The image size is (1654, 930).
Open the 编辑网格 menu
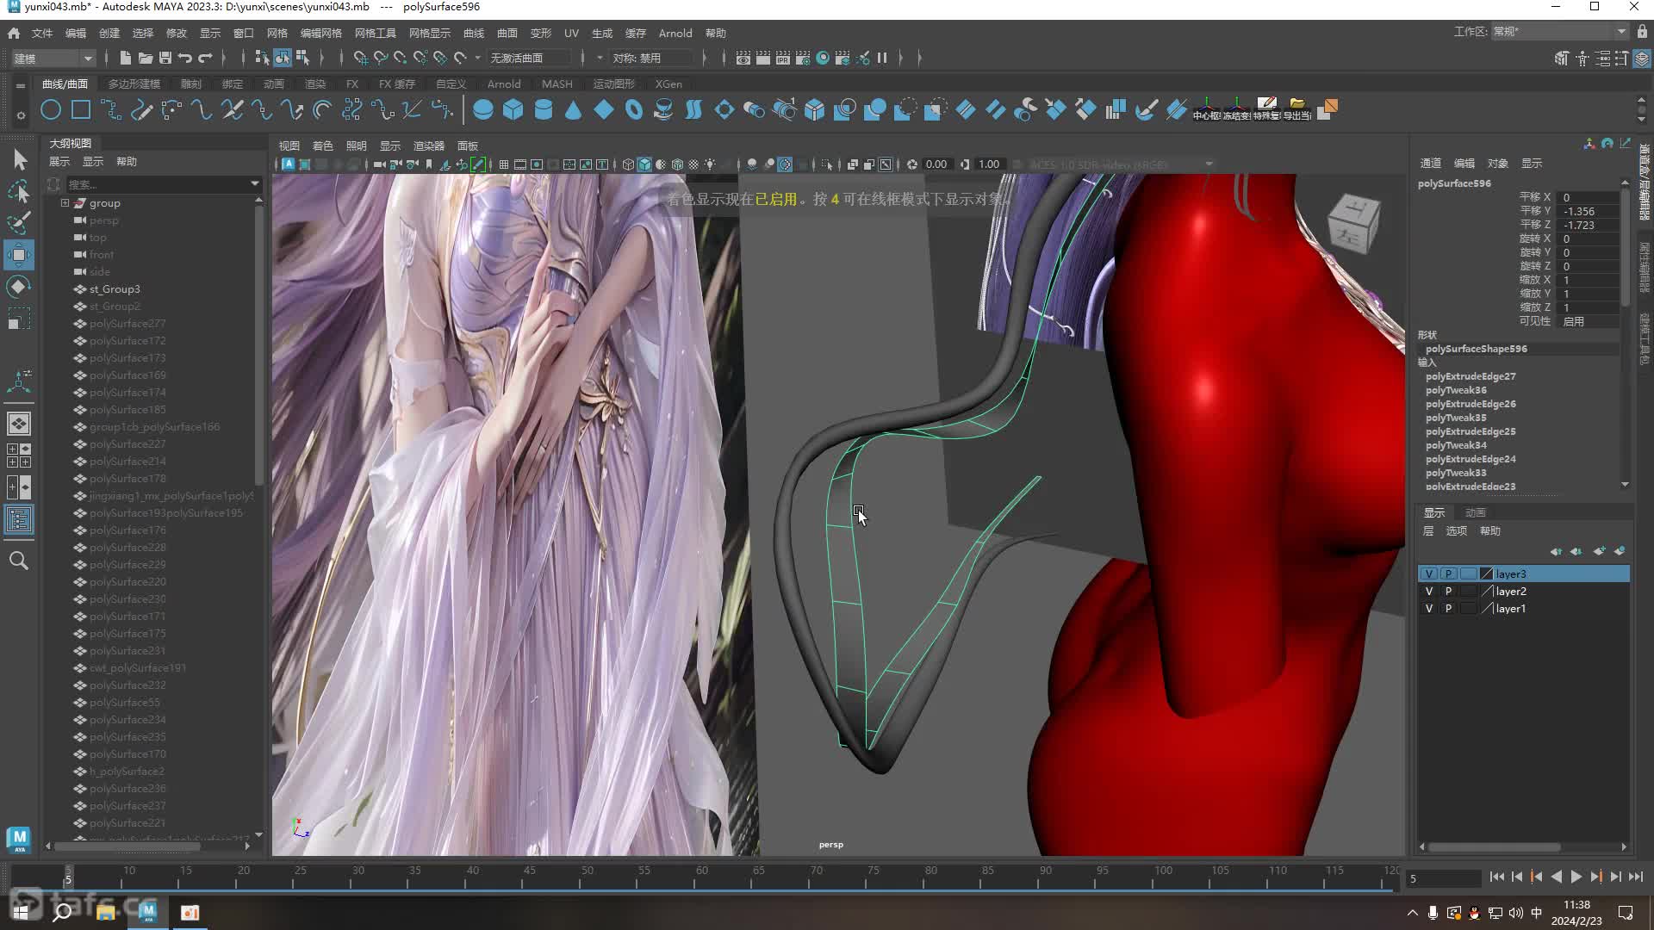point(320,33)
